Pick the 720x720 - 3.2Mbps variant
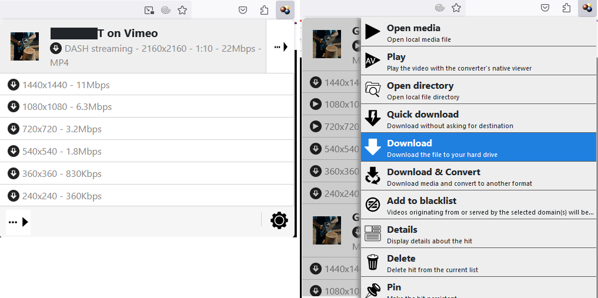The width and height of the screenshot is (598, 298). (62, 129)
